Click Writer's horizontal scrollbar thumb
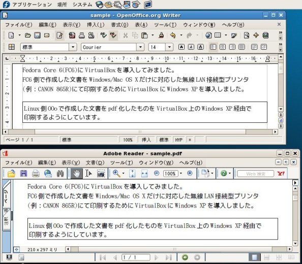Screen dimensions: 302x264 coord(140,131)
